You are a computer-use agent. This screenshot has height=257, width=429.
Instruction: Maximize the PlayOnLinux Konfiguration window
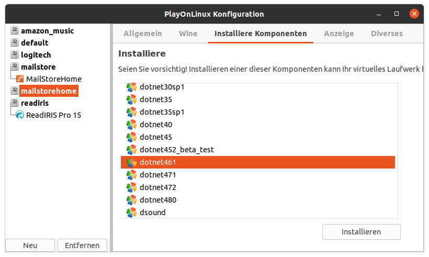point(397,13)
